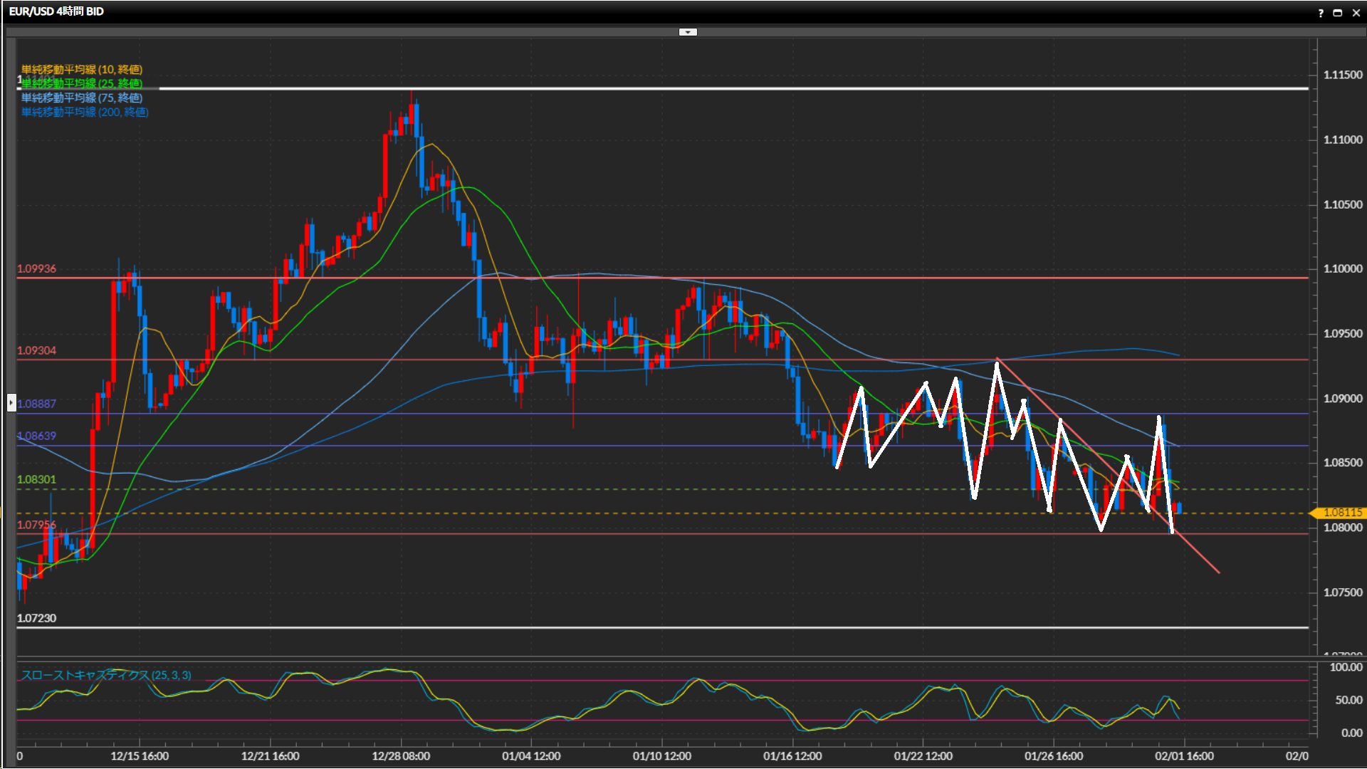Click the スローストキャスティクス (25, 3, 3) label
1367x769 pixels.
coord(105,675)
